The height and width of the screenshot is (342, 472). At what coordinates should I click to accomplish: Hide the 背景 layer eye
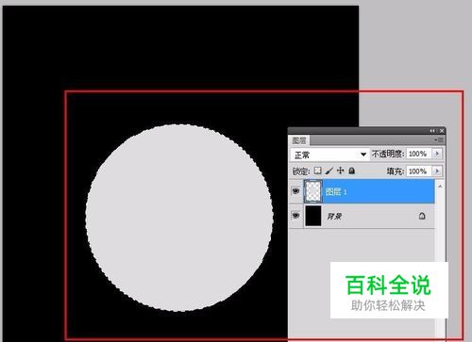295,216
